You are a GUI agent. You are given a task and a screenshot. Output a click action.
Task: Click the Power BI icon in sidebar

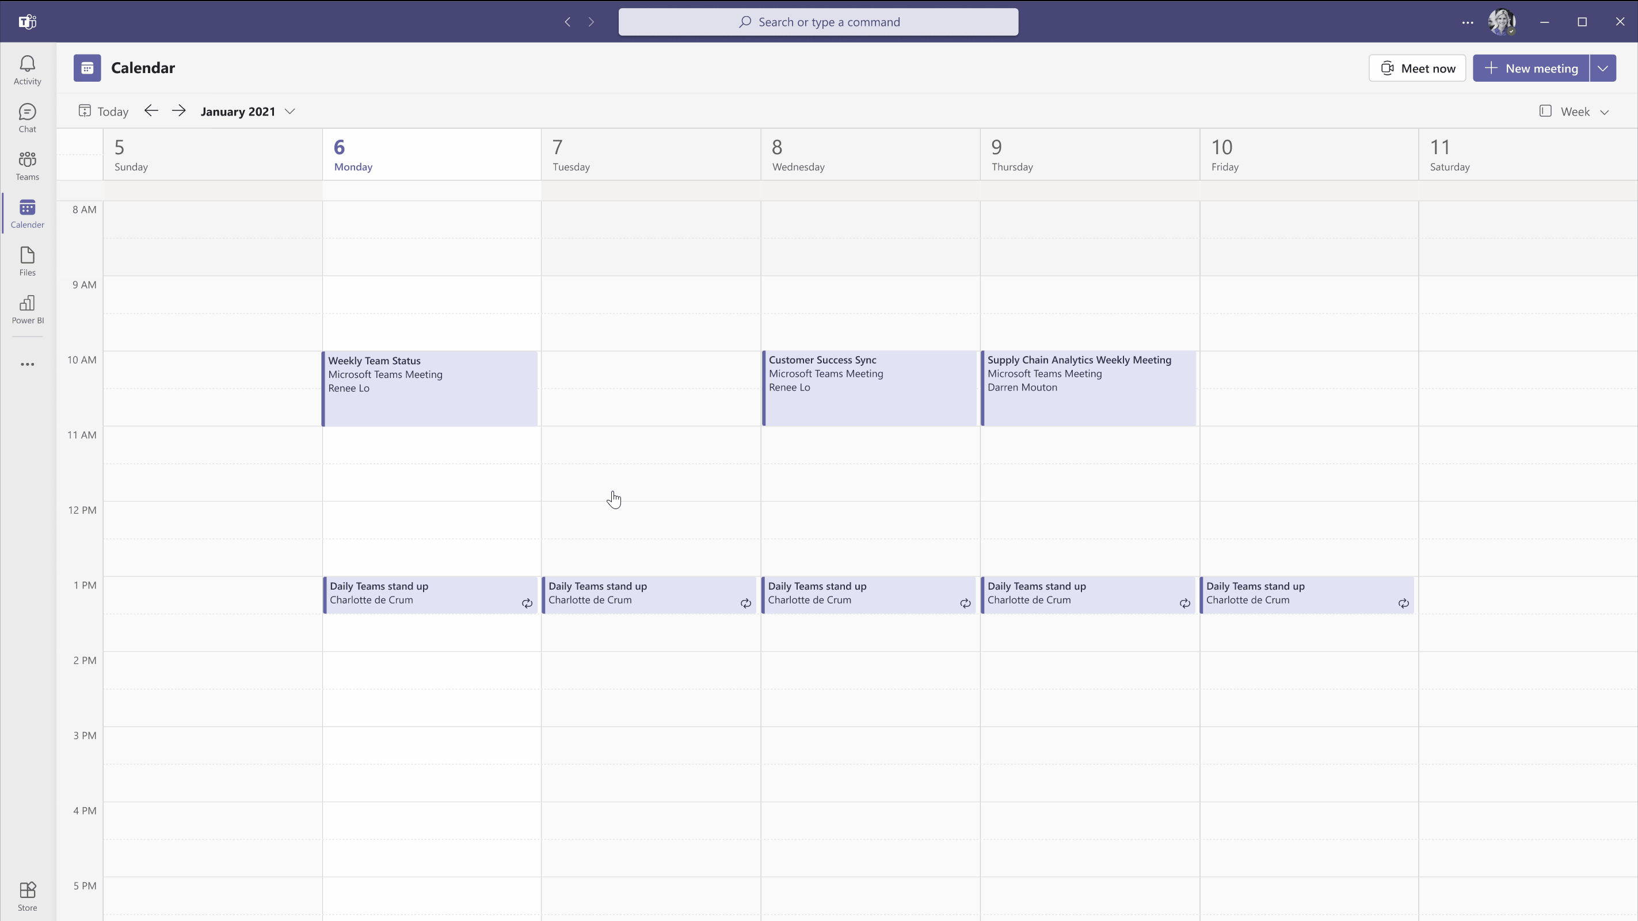tap(27, 309)
